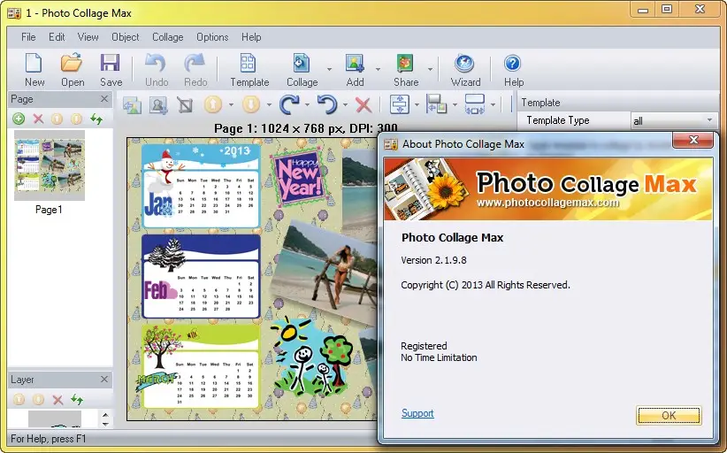Redo the last undone action
Viewport: 727px width, 453px height.
(x=195, y=70)
